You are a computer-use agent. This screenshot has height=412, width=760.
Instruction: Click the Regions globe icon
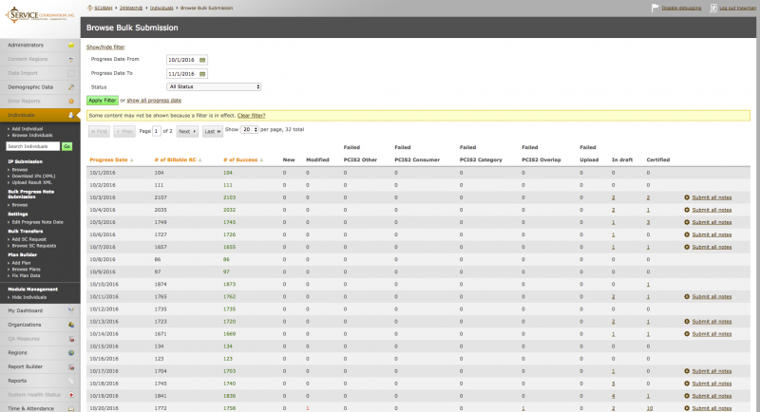click(71, 353)
